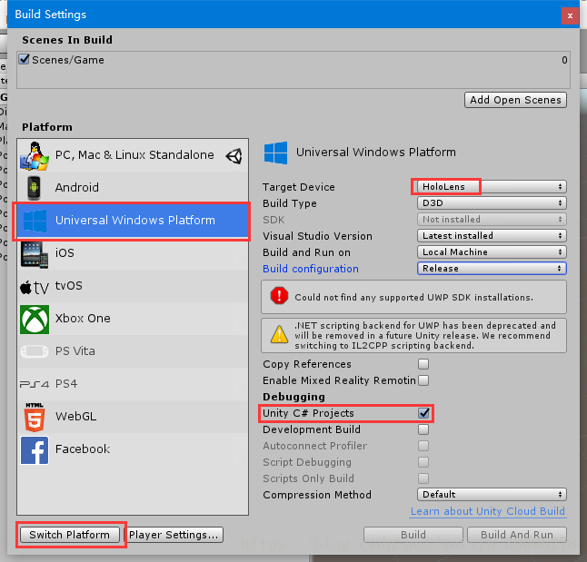Select the Facebook platform icon
This screenshot has width=587, height=562.
[x=35, y=450]
